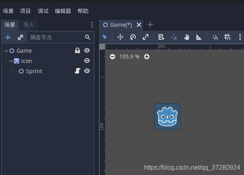Open the 场景 menu in menu bar
This screenshot has height=175, width=244.
point(8,11)
